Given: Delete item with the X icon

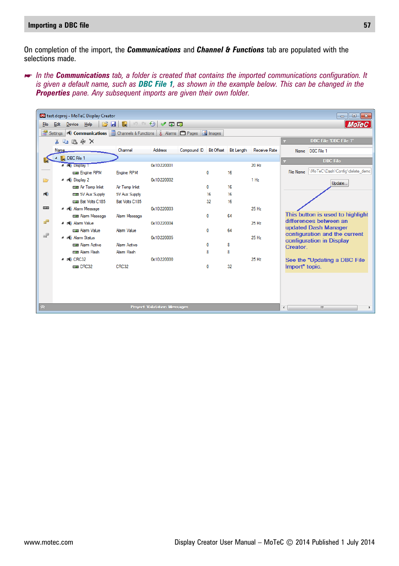Looking at the screenshot, I should pos(92,142).
